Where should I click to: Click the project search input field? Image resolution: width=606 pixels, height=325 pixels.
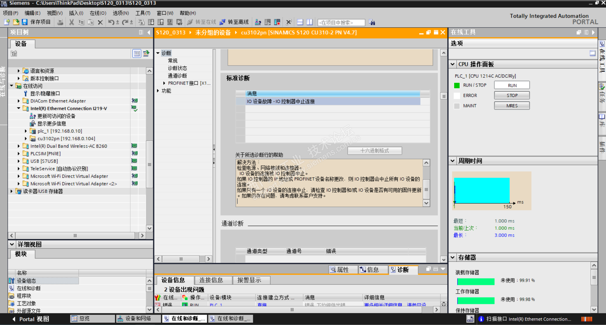(x=341, y=22)
